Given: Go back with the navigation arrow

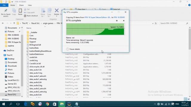Looking at the screenshot, I should [3, 23].
